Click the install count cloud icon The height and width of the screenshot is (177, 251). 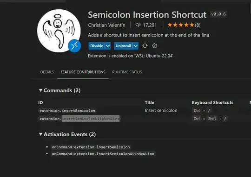tap(138, 25)
